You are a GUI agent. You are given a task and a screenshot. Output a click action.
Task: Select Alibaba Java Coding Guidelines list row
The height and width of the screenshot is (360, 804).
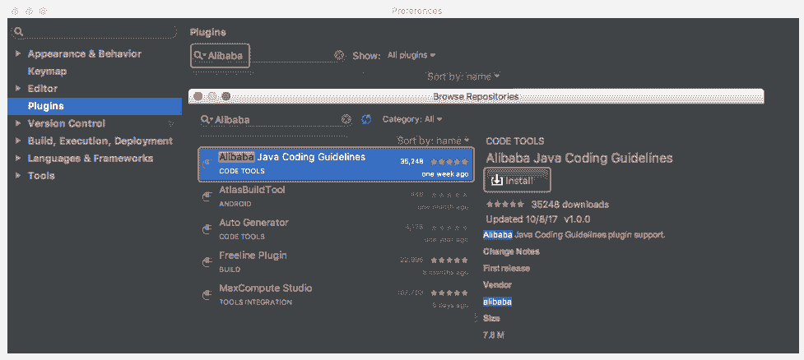coord(336,164)
